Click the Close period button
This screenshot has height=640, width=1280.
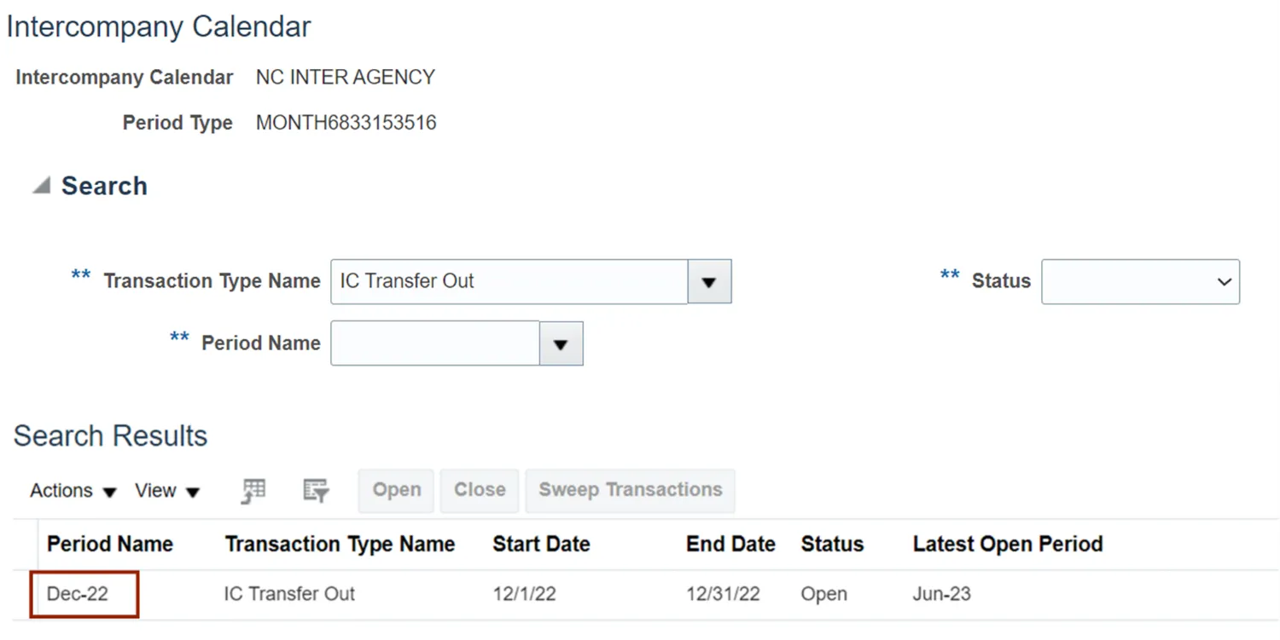pyautogui.click(x=480, y=490)
